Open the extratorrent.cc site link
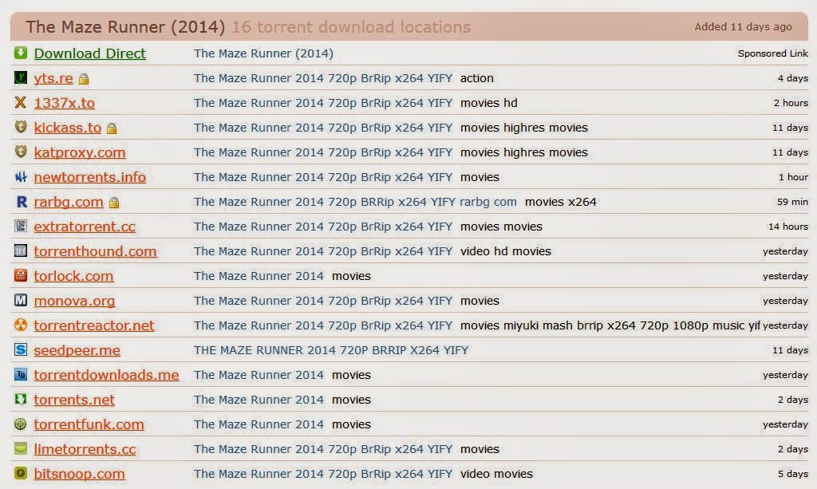Screen dimensions: 817x489 click(x=85, y=227)
